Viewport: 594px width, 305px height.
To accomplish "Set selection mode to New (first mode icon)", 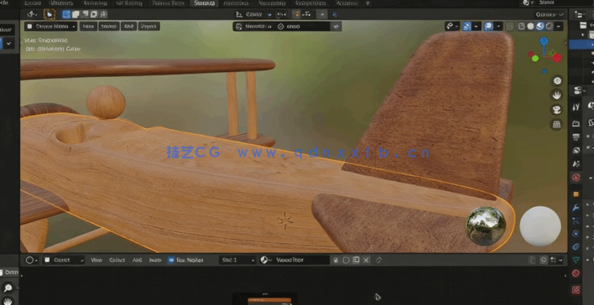I will pyautogui.click(x=66, y=14).
